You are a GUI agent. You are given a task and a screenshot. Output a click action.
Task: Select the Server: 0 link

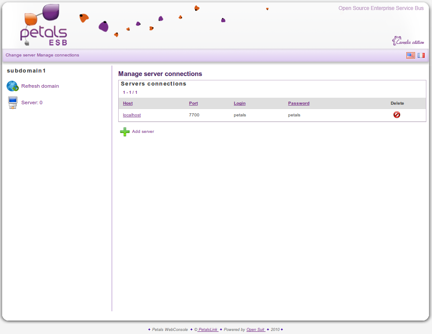click(x=32, y=103)
